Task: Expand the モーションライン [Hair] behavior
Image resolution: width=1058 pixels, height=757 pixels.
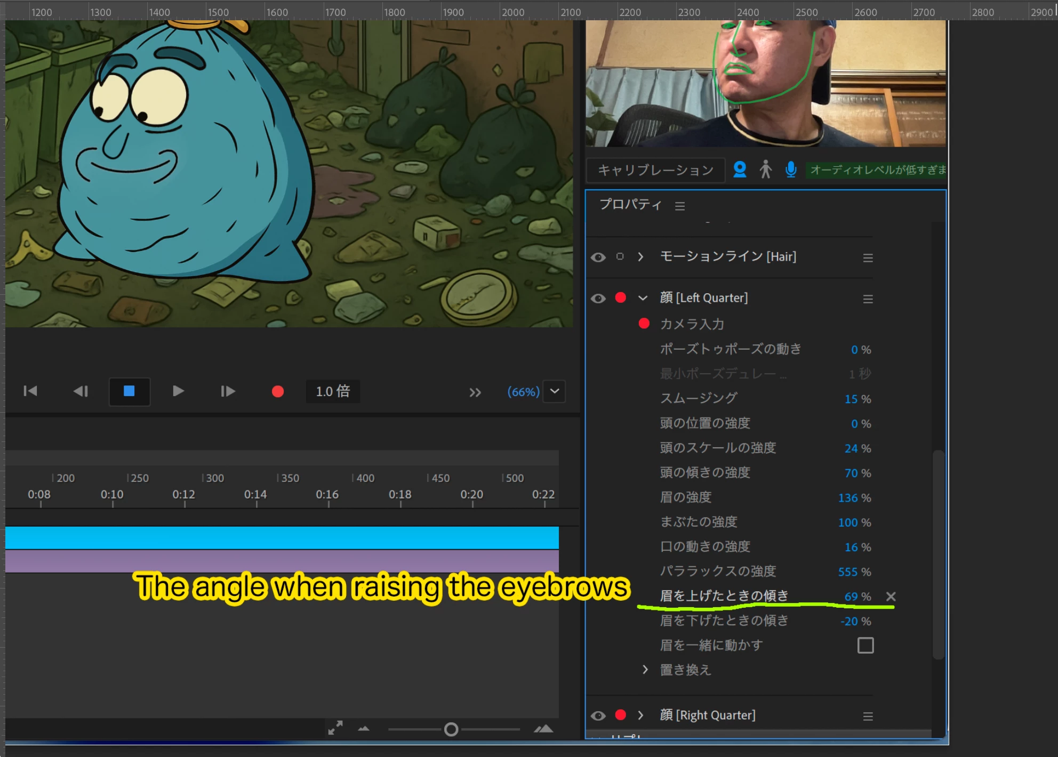Action: coord(641,257)
